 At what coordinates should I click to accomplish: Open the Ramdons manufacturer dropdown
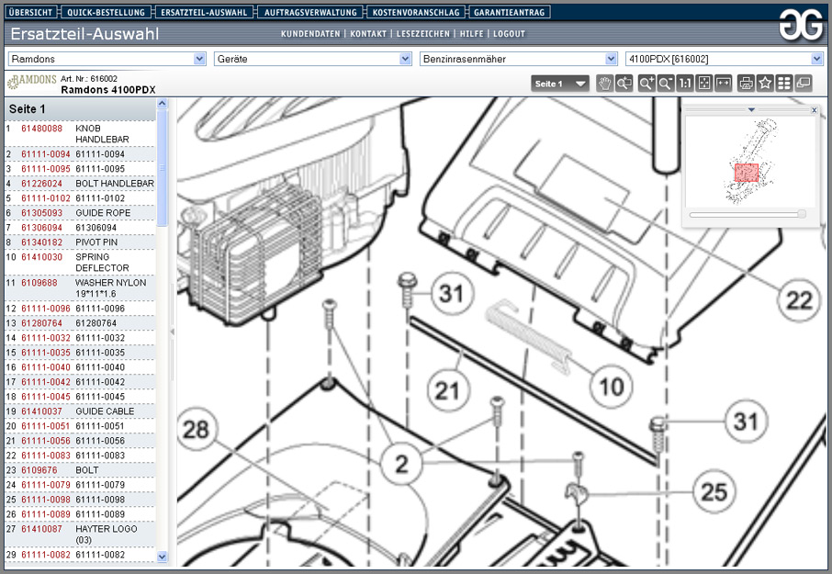(x=107, y=59)
